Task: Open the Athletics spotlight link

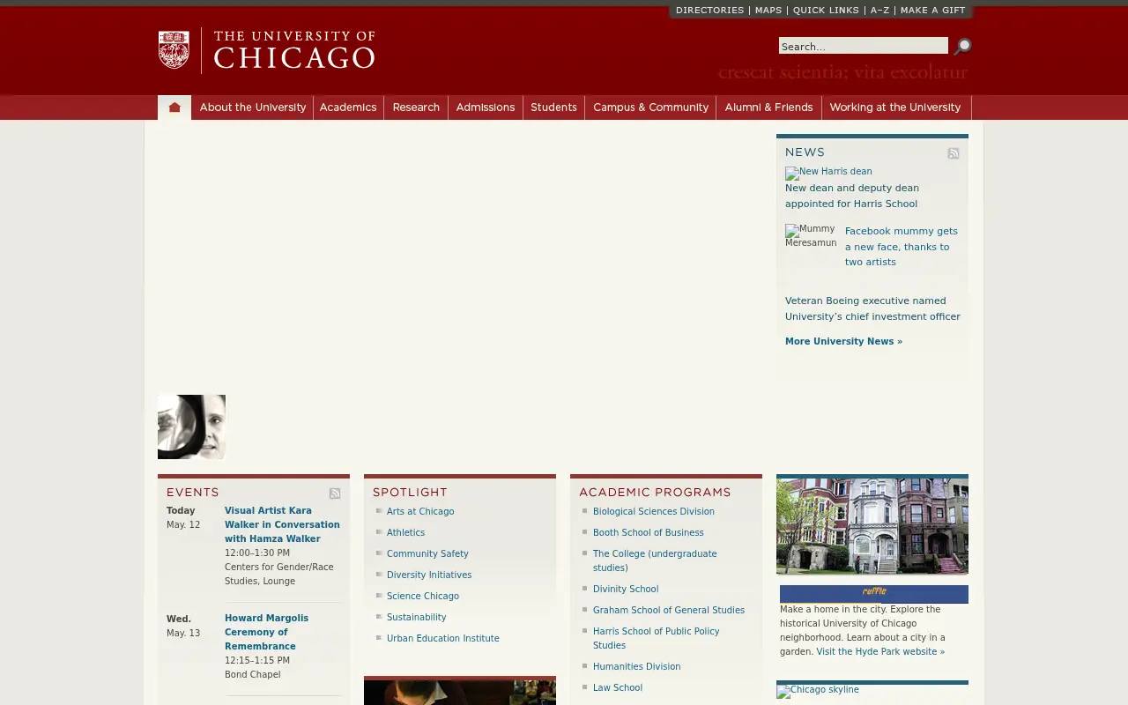Action: (405, 532)
